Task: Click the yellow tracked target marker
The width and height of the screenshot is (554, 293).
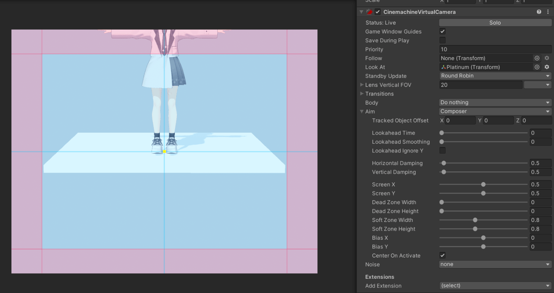Action: tap(164, 151)
